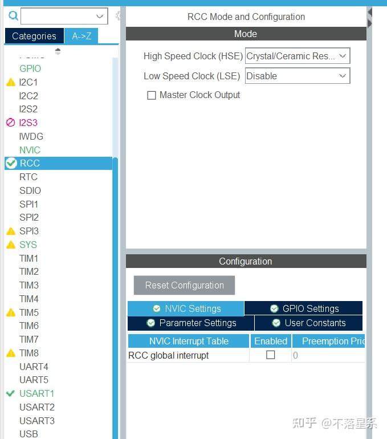Click Reset Configuration button
387x439 pixels.
click(x=185, y=285)
